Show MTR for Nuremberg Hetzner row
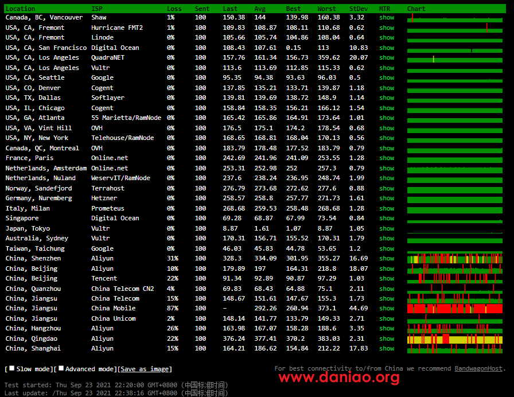Screen dimensions: 514x397 pos(387,198)
